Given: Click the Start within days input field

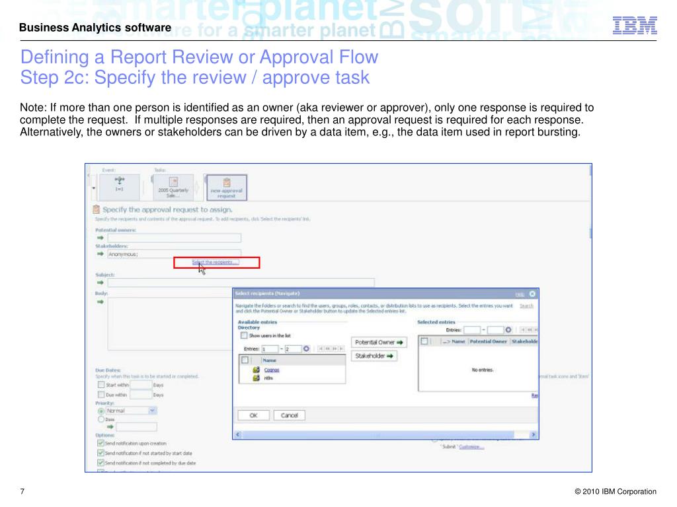Looking at the screenshot, I should [x=141, y=385].
